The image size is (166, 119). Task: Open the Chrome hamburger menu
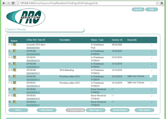pyautogui.click(x=162, y=3)
